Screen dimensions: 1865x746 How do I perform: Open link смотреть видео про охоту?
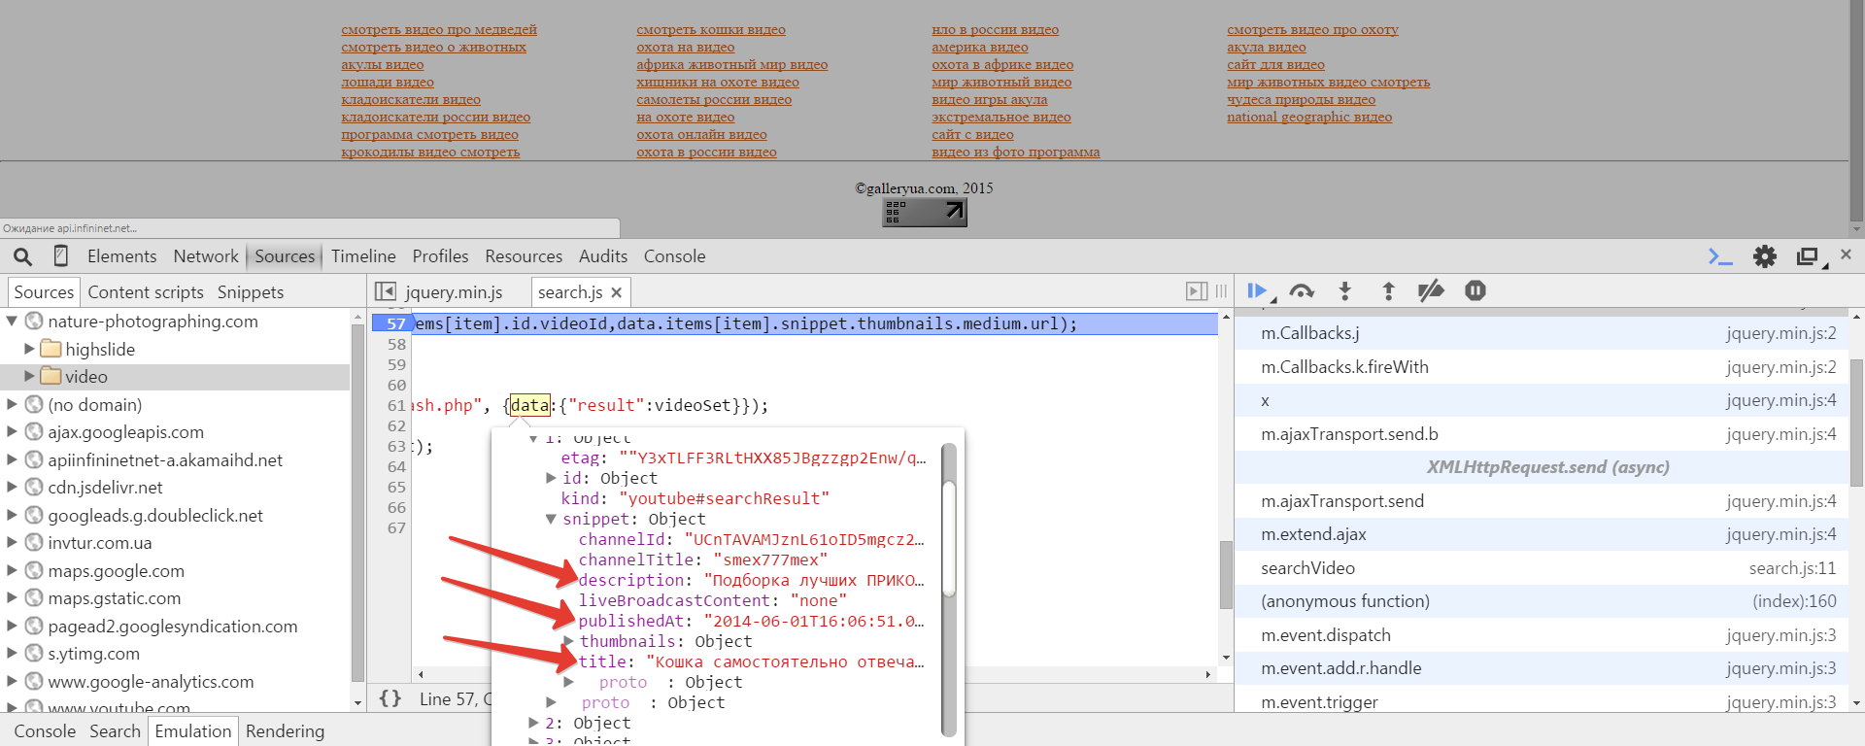pyautogui.click(x=1312, y=30)
